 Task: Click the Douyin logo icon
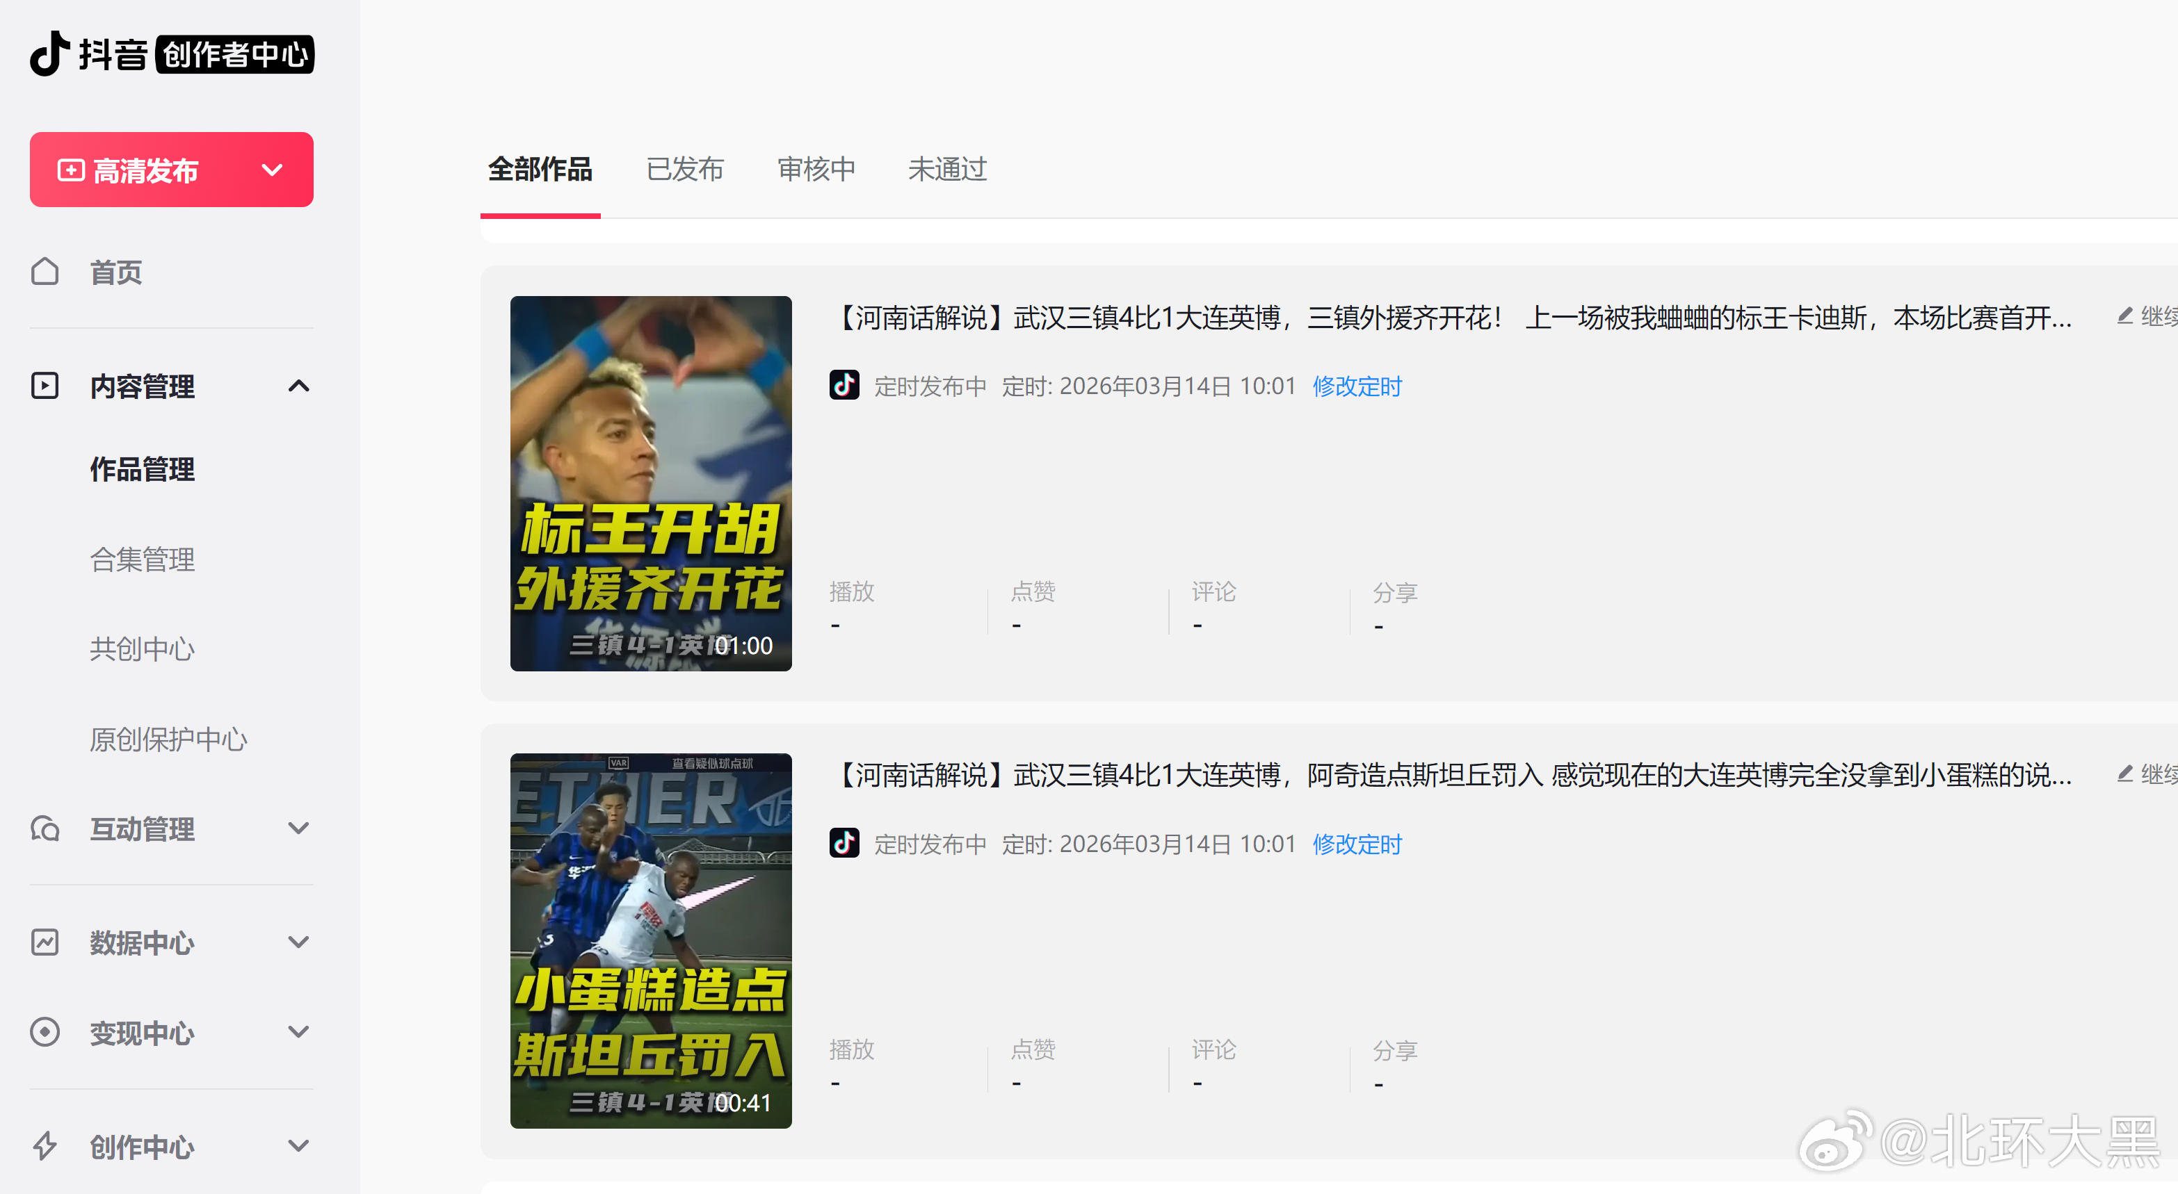[49, 54]
